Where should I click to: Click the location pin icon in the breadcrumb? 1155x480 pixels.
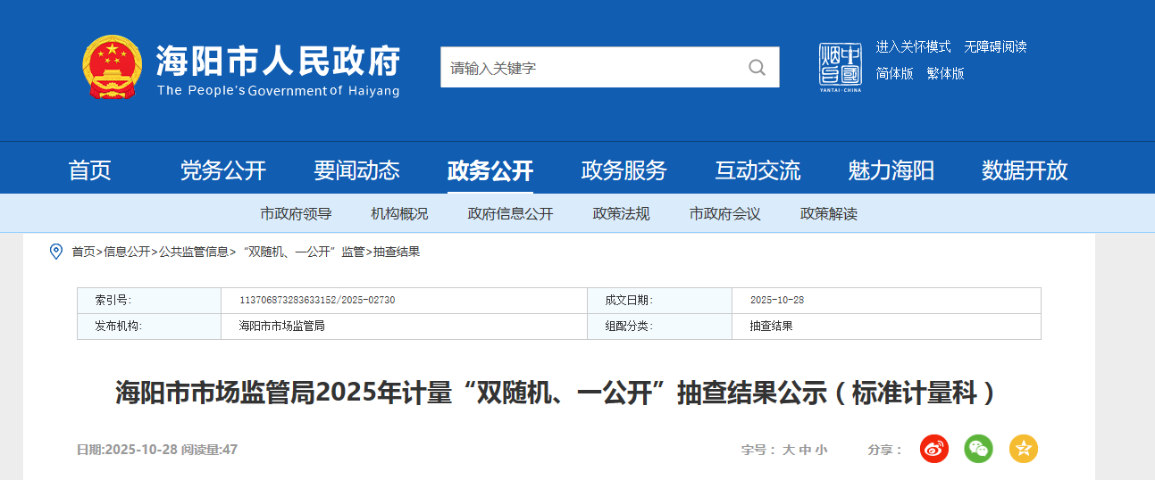[56, 252]
